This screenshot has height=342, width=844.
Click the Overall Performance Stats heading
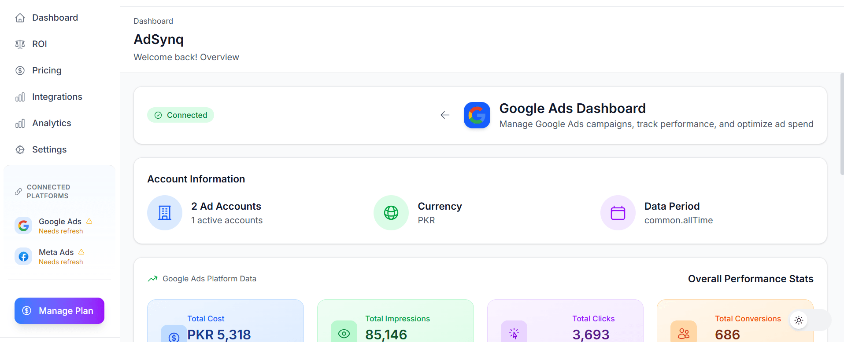pyautogui.click(x=751, y=279)
